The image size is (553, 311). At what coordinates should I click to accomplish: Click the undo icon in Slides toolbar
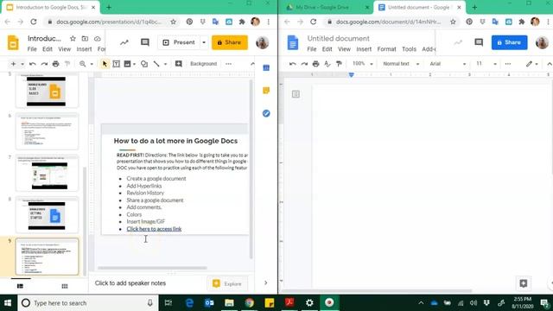click(x=33, y=64)
